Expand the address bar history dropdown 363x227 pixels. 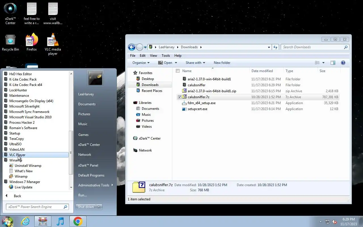[269, 47]
